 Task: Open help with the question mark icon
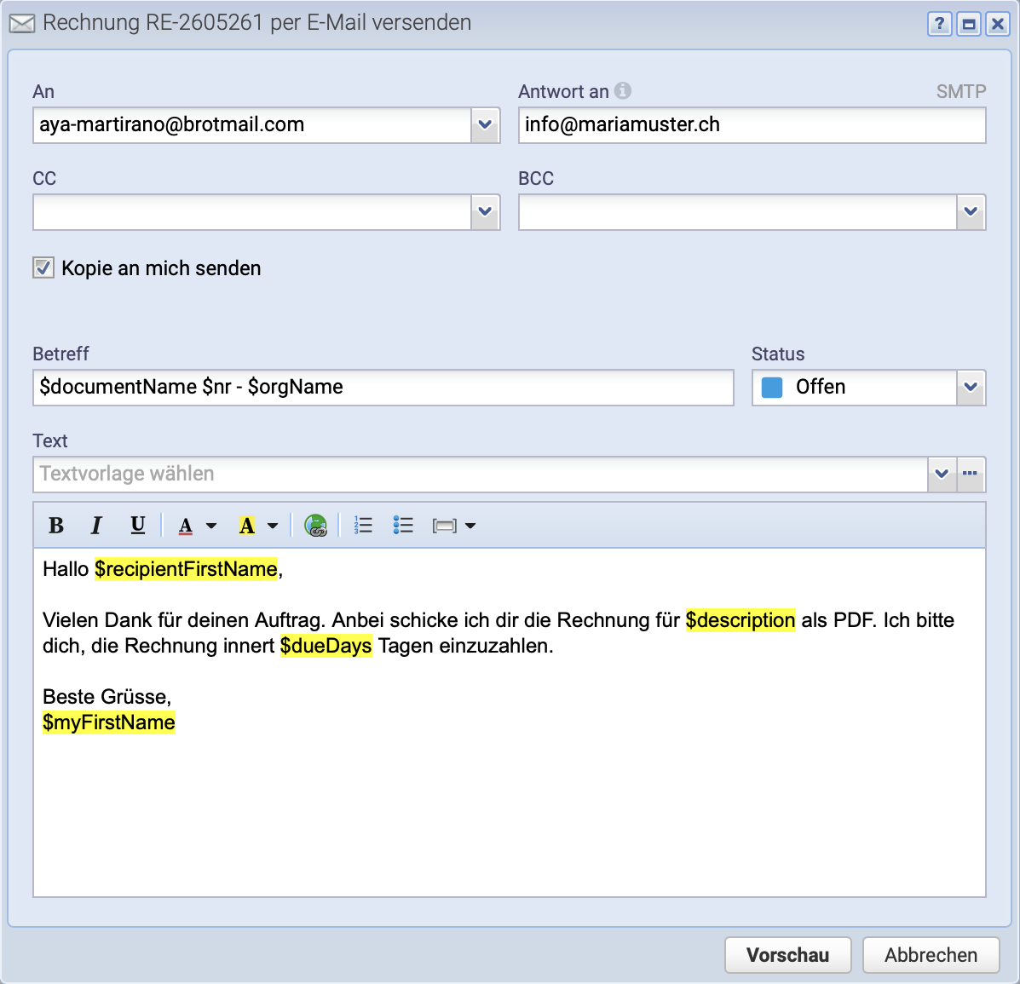pos(939,25)
